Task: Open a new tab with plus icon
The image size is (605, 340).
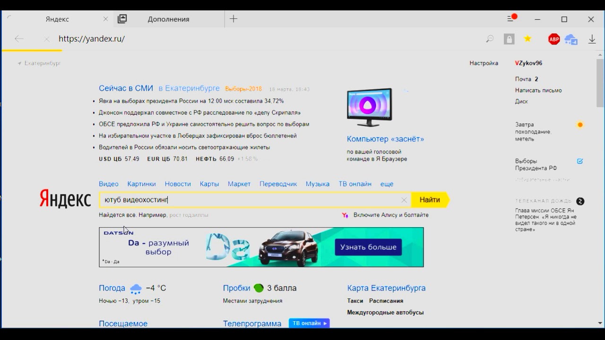Action: 233,19
